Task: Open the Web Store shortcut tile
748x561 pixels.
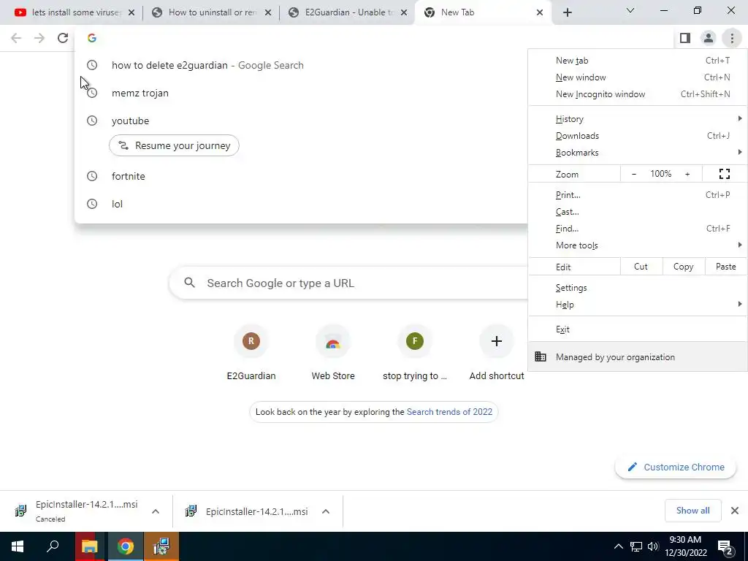Action: (x=333, y=353)
